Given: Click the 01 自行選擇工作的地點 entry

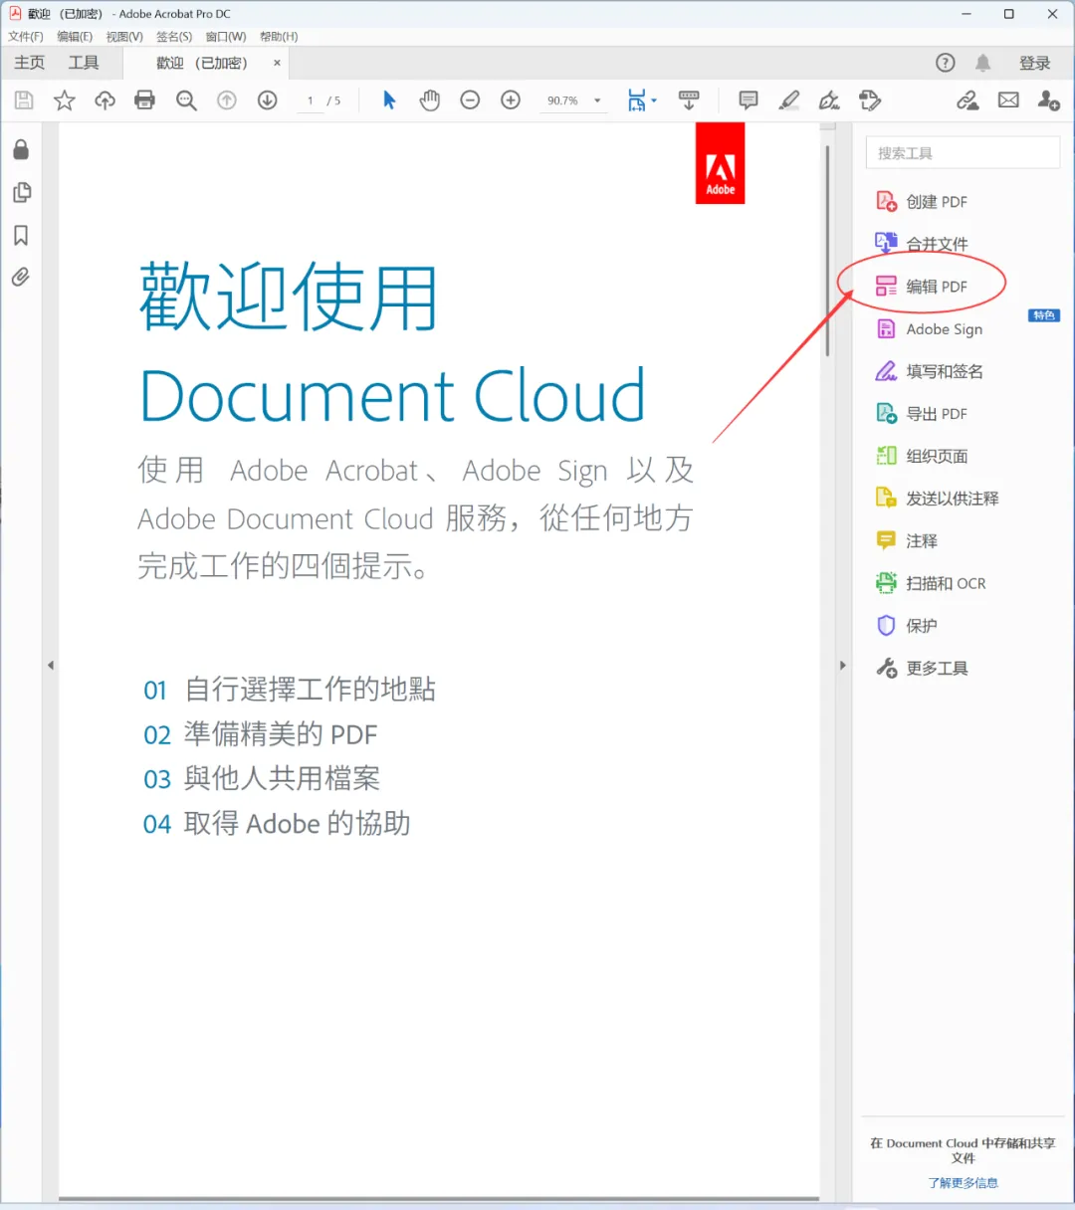Looking at the screenshot, I should click(x=290, y=689).
